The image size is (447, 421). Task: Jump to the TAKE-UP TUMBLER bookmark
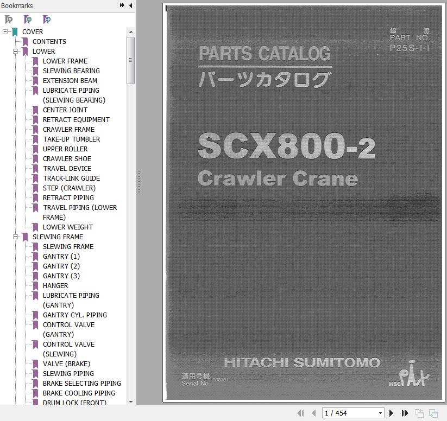[x=72, y=139]
